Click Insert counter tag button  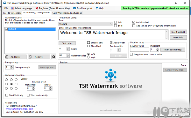click(173, 50)
